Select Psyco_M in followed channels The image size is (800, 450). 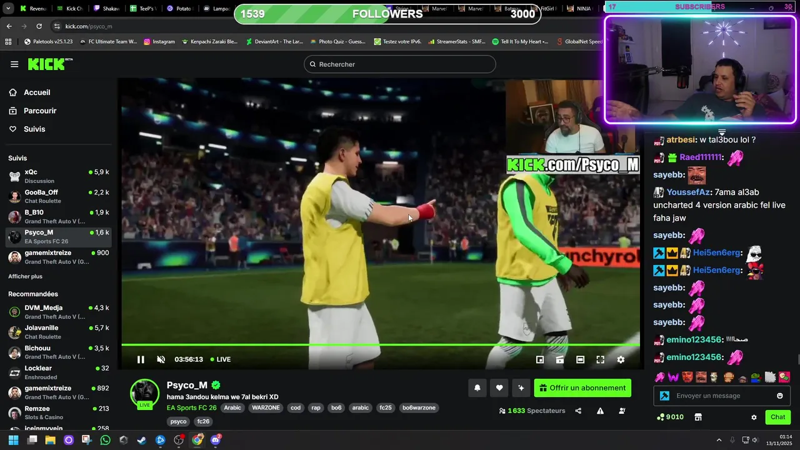[59, 236]
